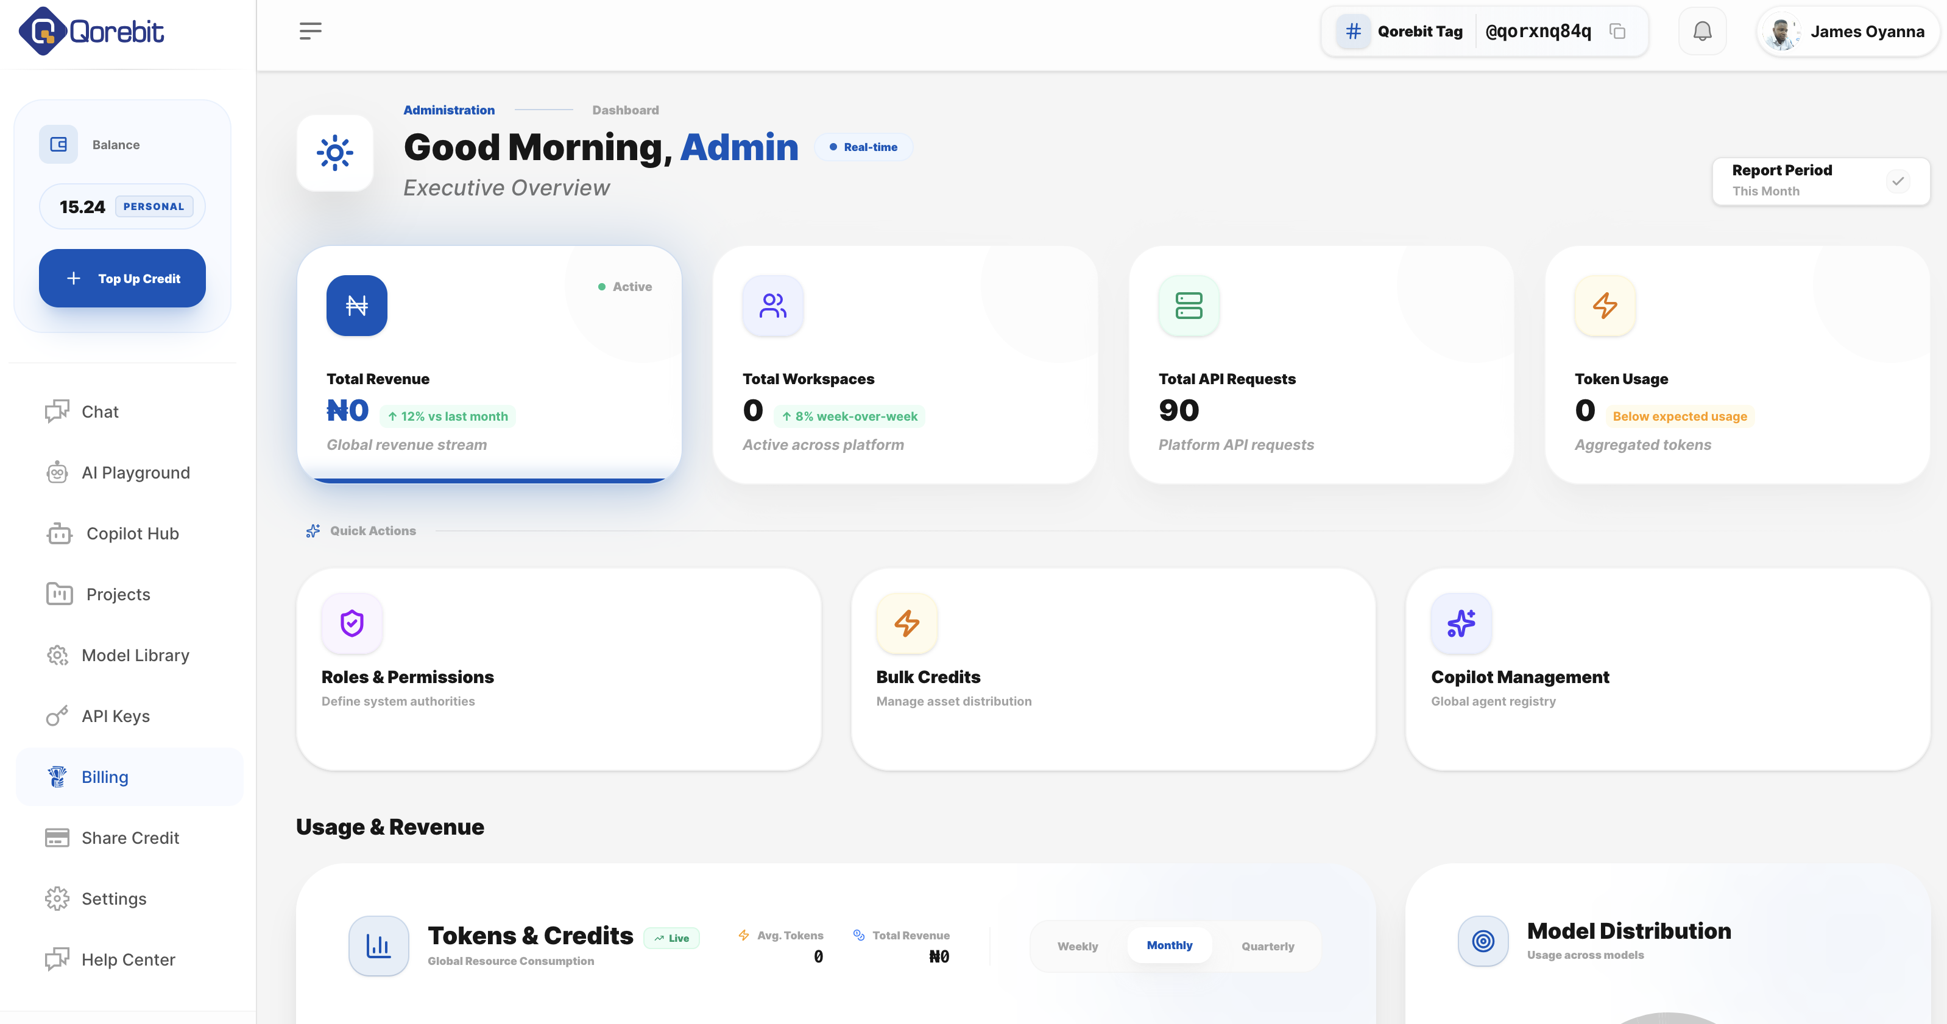Click the @qorxnq84q tag text
This screenshot has width=1947, height=1024.
[1538, 31]
